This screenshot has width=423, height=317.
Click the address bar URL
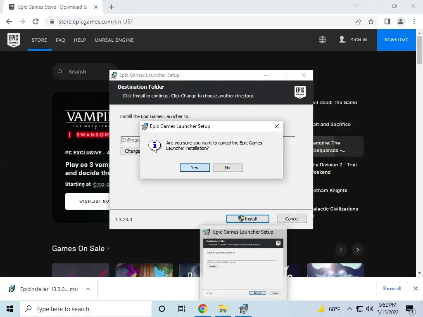coord(95,21)
